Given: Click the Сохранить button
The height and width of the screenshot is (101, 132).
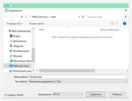Looking at the screenshot, I should (x=96, y=94).
